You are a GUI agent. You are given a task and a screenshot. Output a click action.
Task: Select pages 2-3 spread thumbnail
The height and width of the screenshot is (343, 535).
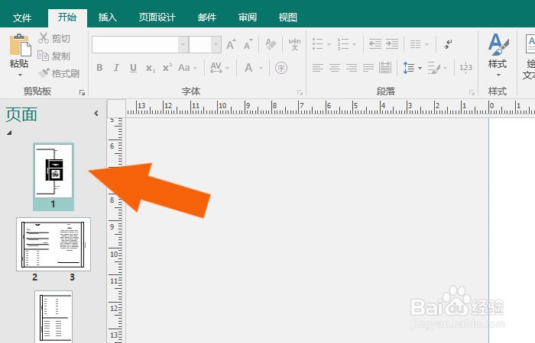click(x=53, y=245)
